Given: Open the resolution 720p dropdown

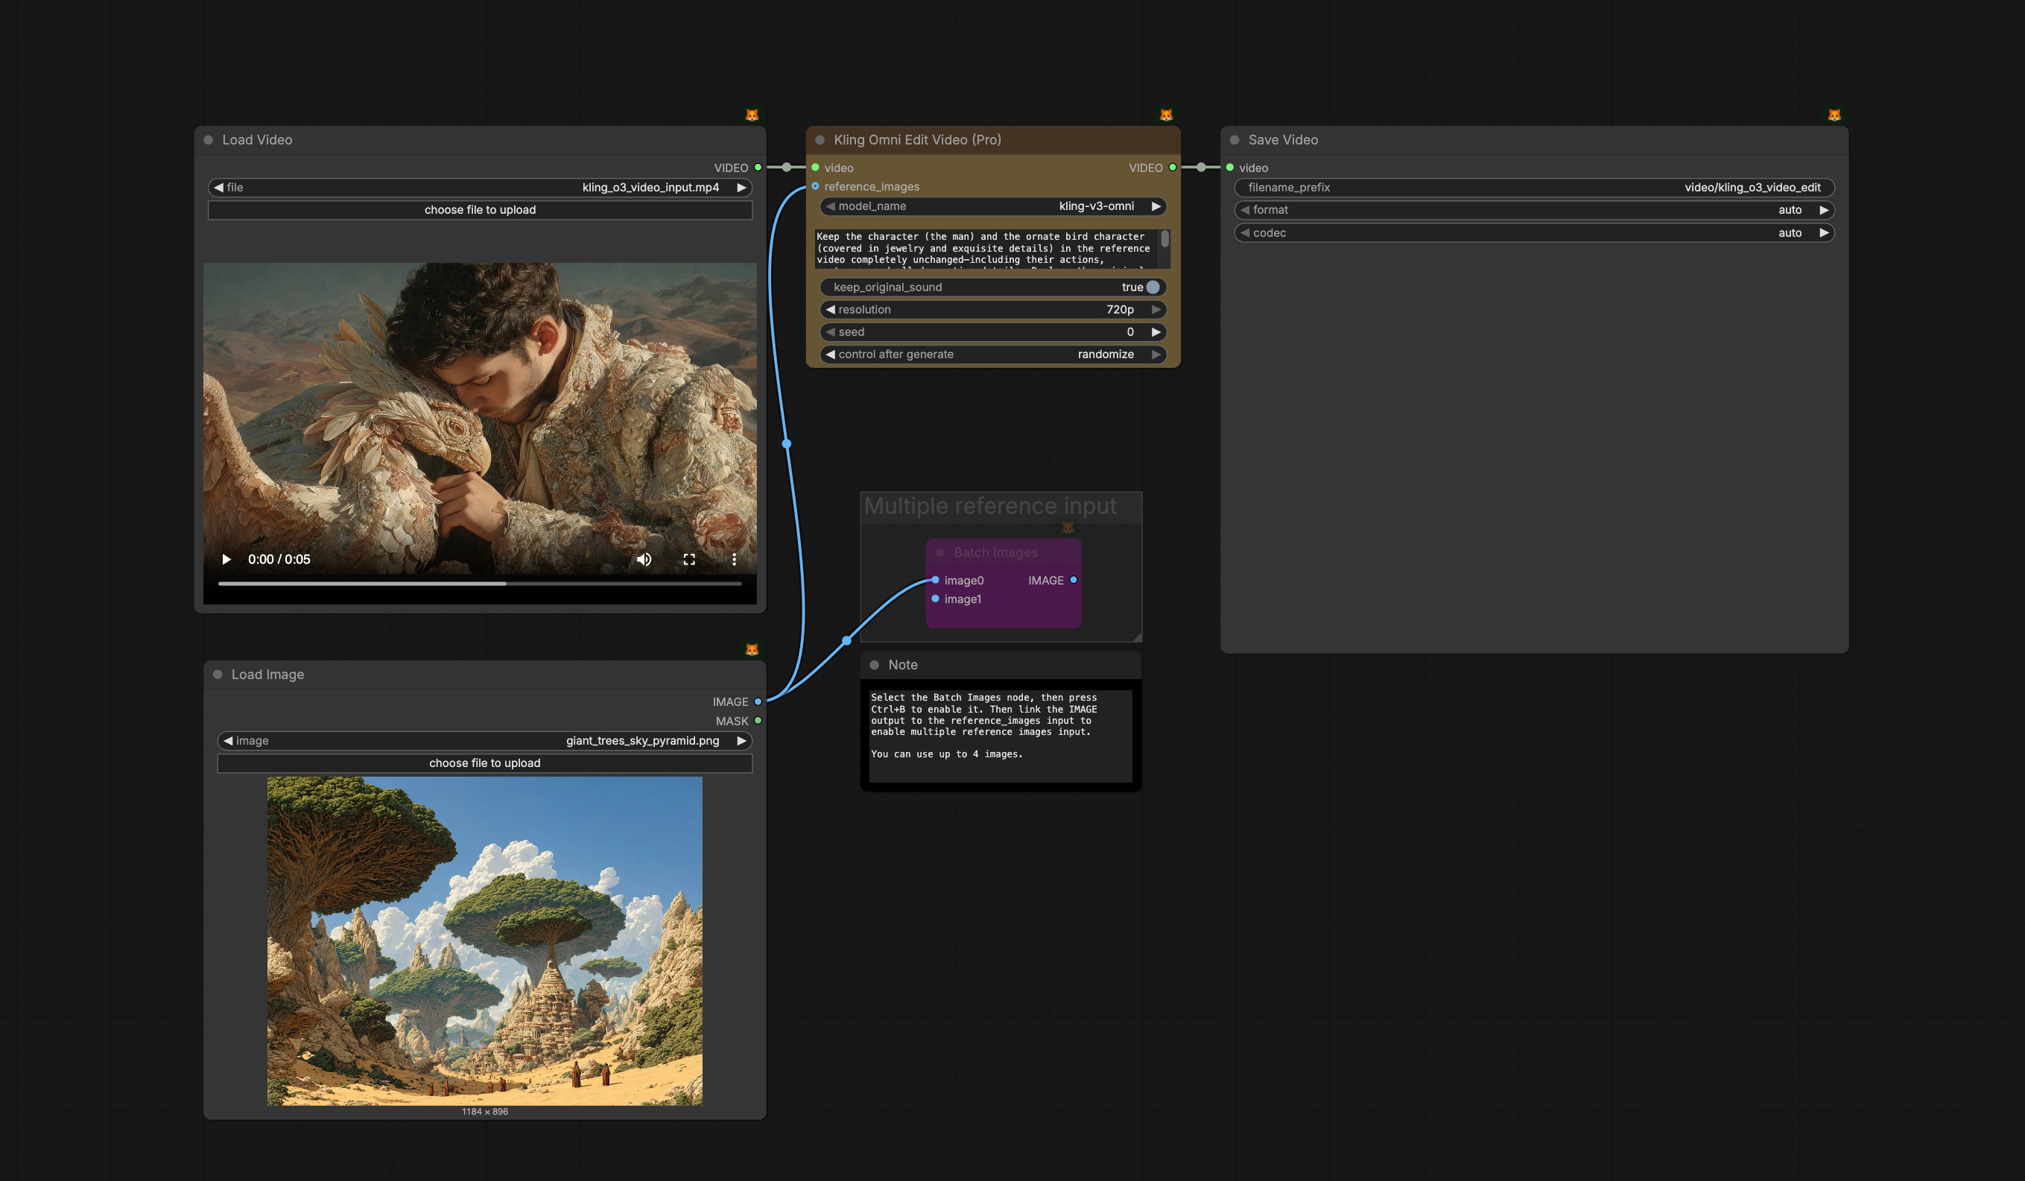Looking at the screenshot, I should [x=993, y=309].
